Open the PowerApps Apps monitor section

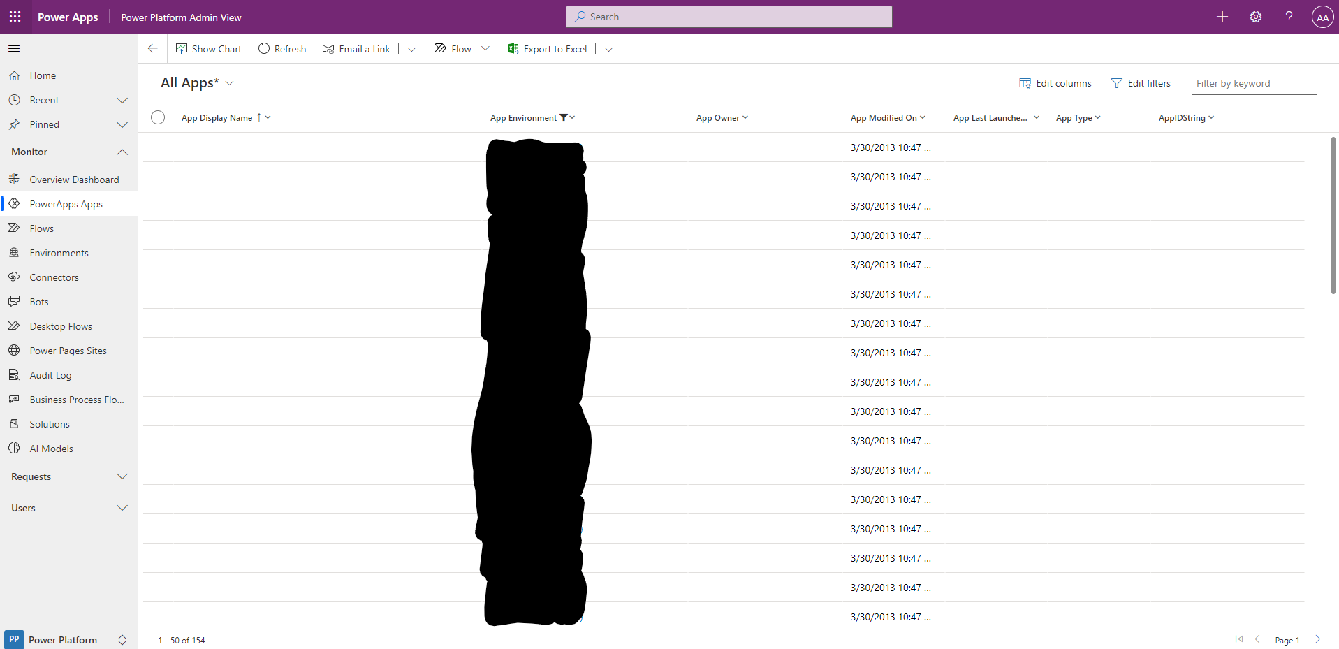pyautogui.click(x=66, y=203)
